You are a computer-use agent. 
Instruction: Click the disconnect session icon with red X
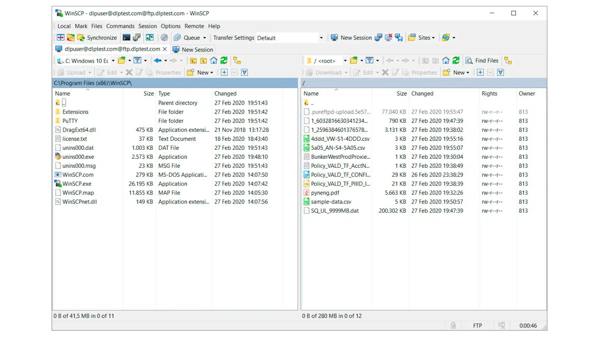(388, 38)
